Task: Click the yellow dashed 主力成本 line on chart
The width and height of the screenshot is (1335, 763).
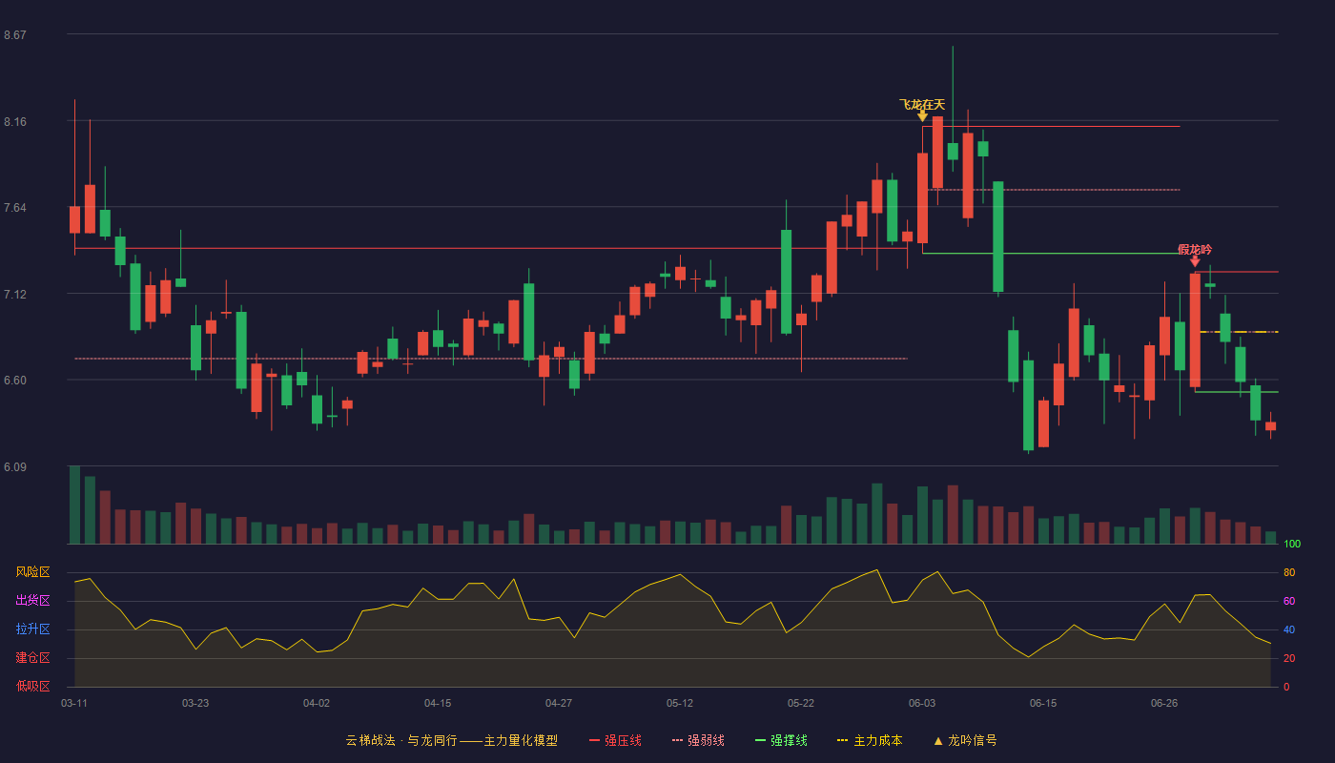Action: (1238, 332)
